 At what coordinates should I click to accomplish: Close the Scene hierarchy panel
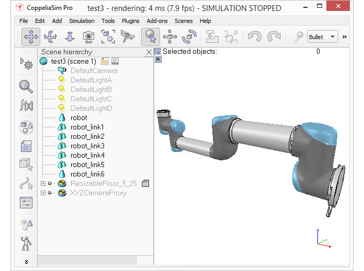149,52
